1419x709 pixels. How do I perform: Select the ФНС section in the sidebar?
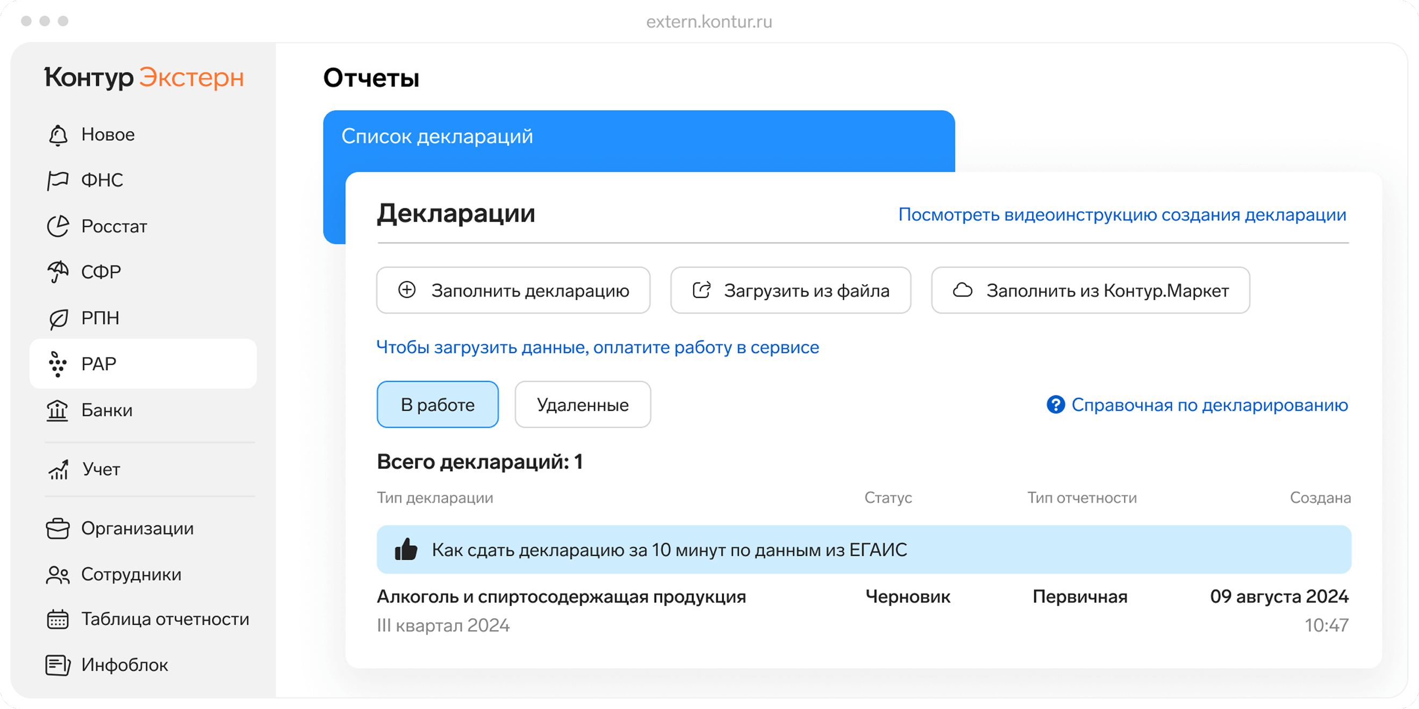[103, 180]
